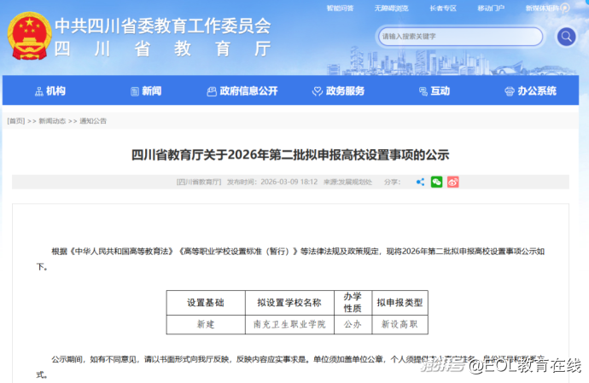Share the article to Weibo
The height and width of the screenshot is (383, 589).
pyautogui.click(x=453, y=182)
